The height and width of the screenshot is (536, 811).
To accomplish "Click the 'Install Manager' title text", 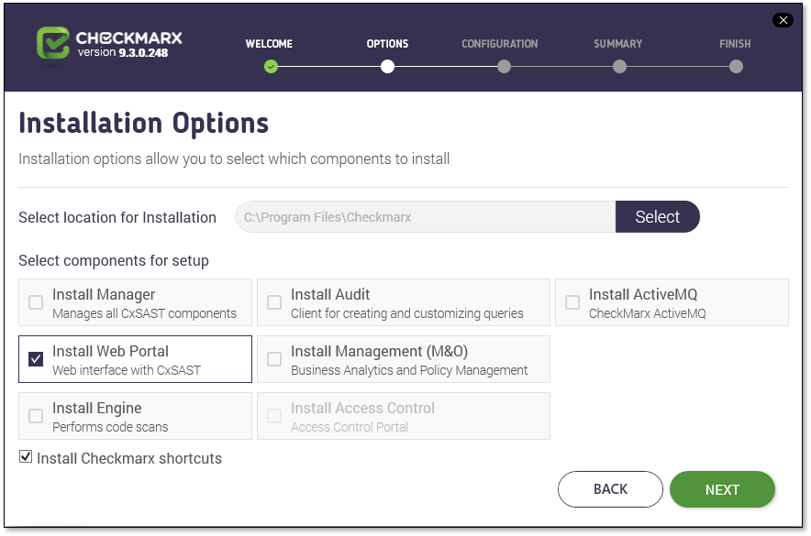I will (104, 294).
